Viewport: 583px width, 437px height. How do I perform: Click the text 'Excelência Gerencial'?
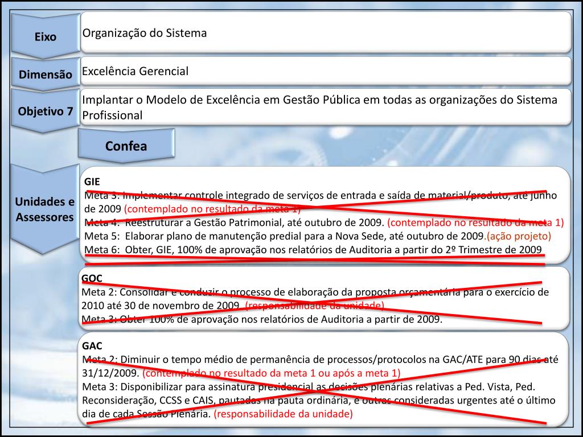click(x=135, y=71)
